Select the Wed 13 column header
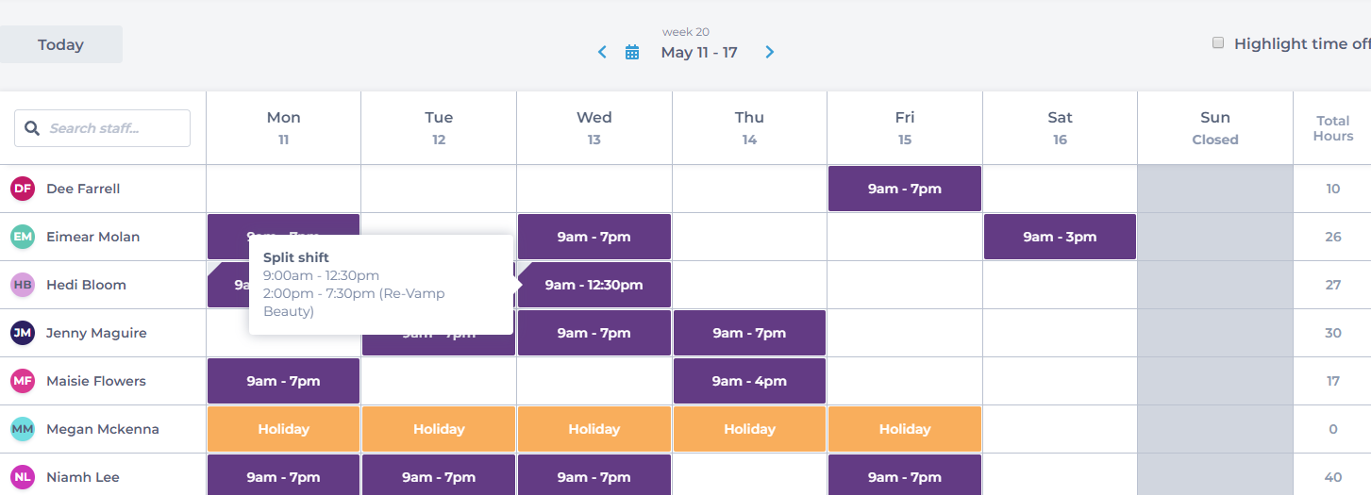This screenshot has height=495, width=1371. (594, 127)
